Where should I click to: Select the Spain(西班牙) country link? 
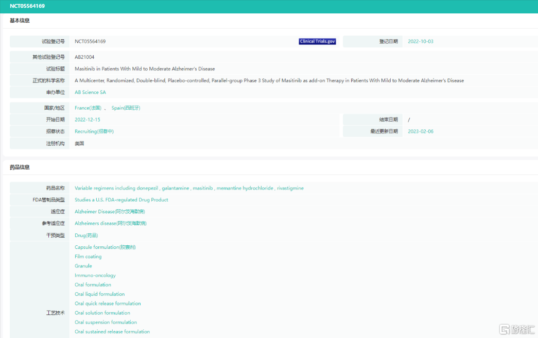[x=126, y=108]
